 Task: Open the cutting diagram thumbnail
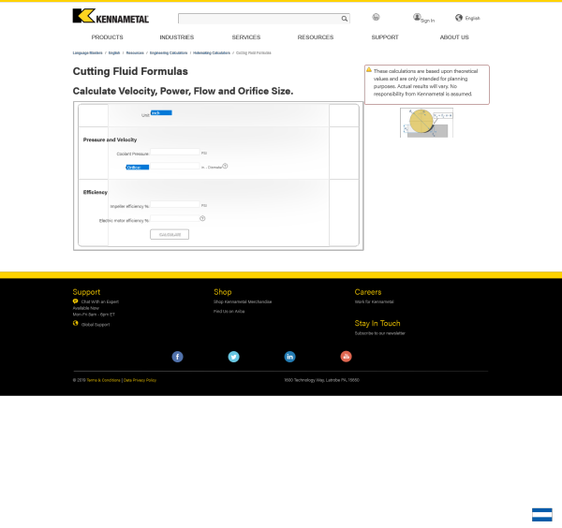pyautogui.click(x=426, y=123)
